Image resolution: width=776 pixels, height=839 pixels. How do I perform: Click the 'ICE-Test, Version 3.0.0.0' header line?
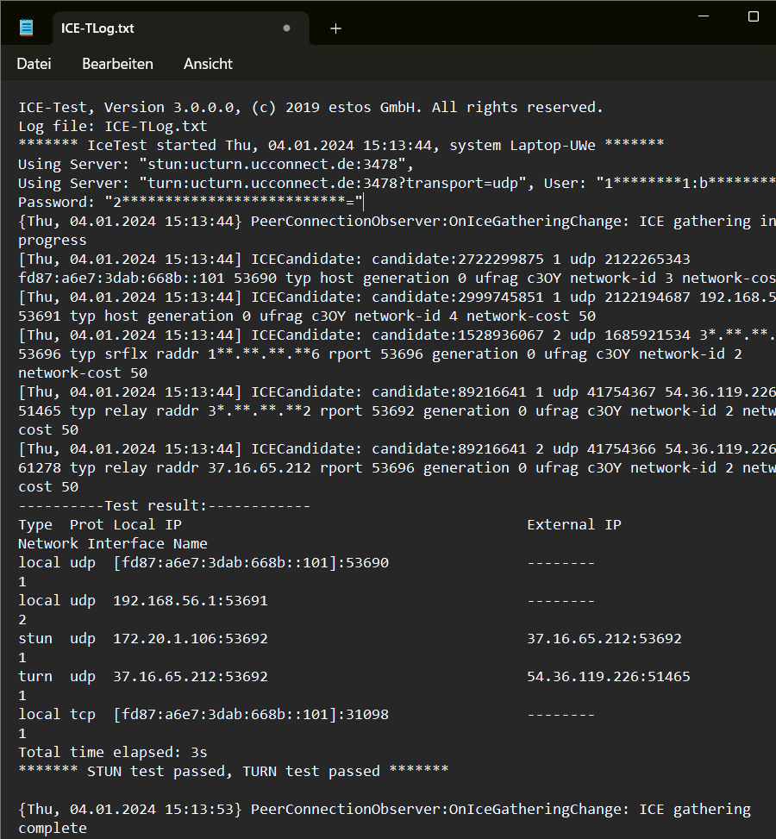pos(310,107)
